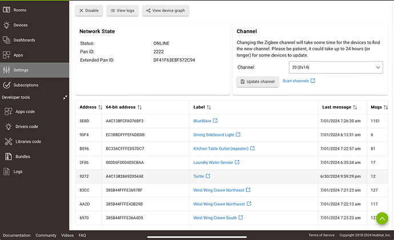Open Libraries code tools icon
Screen dimensions: 394x240
[9, 141]
